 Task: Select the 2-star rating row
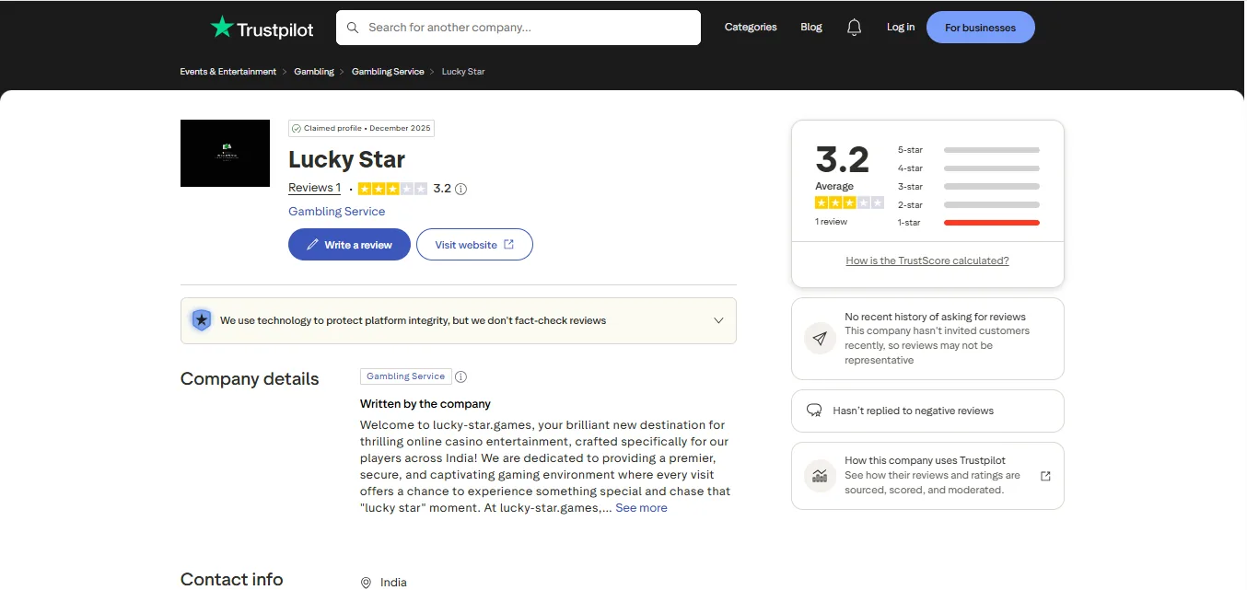coord(969,204)
